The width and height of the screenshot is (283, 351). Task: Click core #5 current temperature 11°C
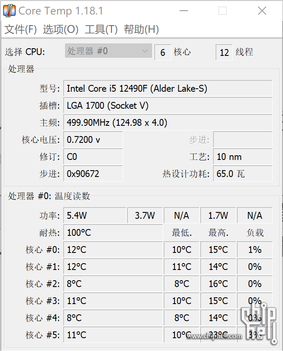pos(113,335)
